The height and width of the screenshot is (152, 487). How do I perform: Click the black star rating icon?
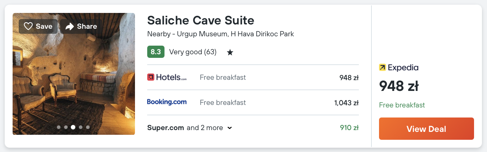click(x=230, y=52)
